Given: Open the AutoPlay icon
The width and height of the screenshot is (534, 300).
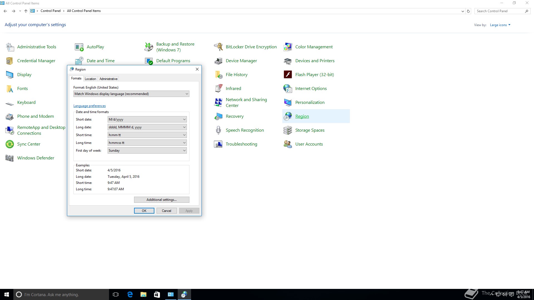Looking at the screenshot, I should click(x=79, y=47).
